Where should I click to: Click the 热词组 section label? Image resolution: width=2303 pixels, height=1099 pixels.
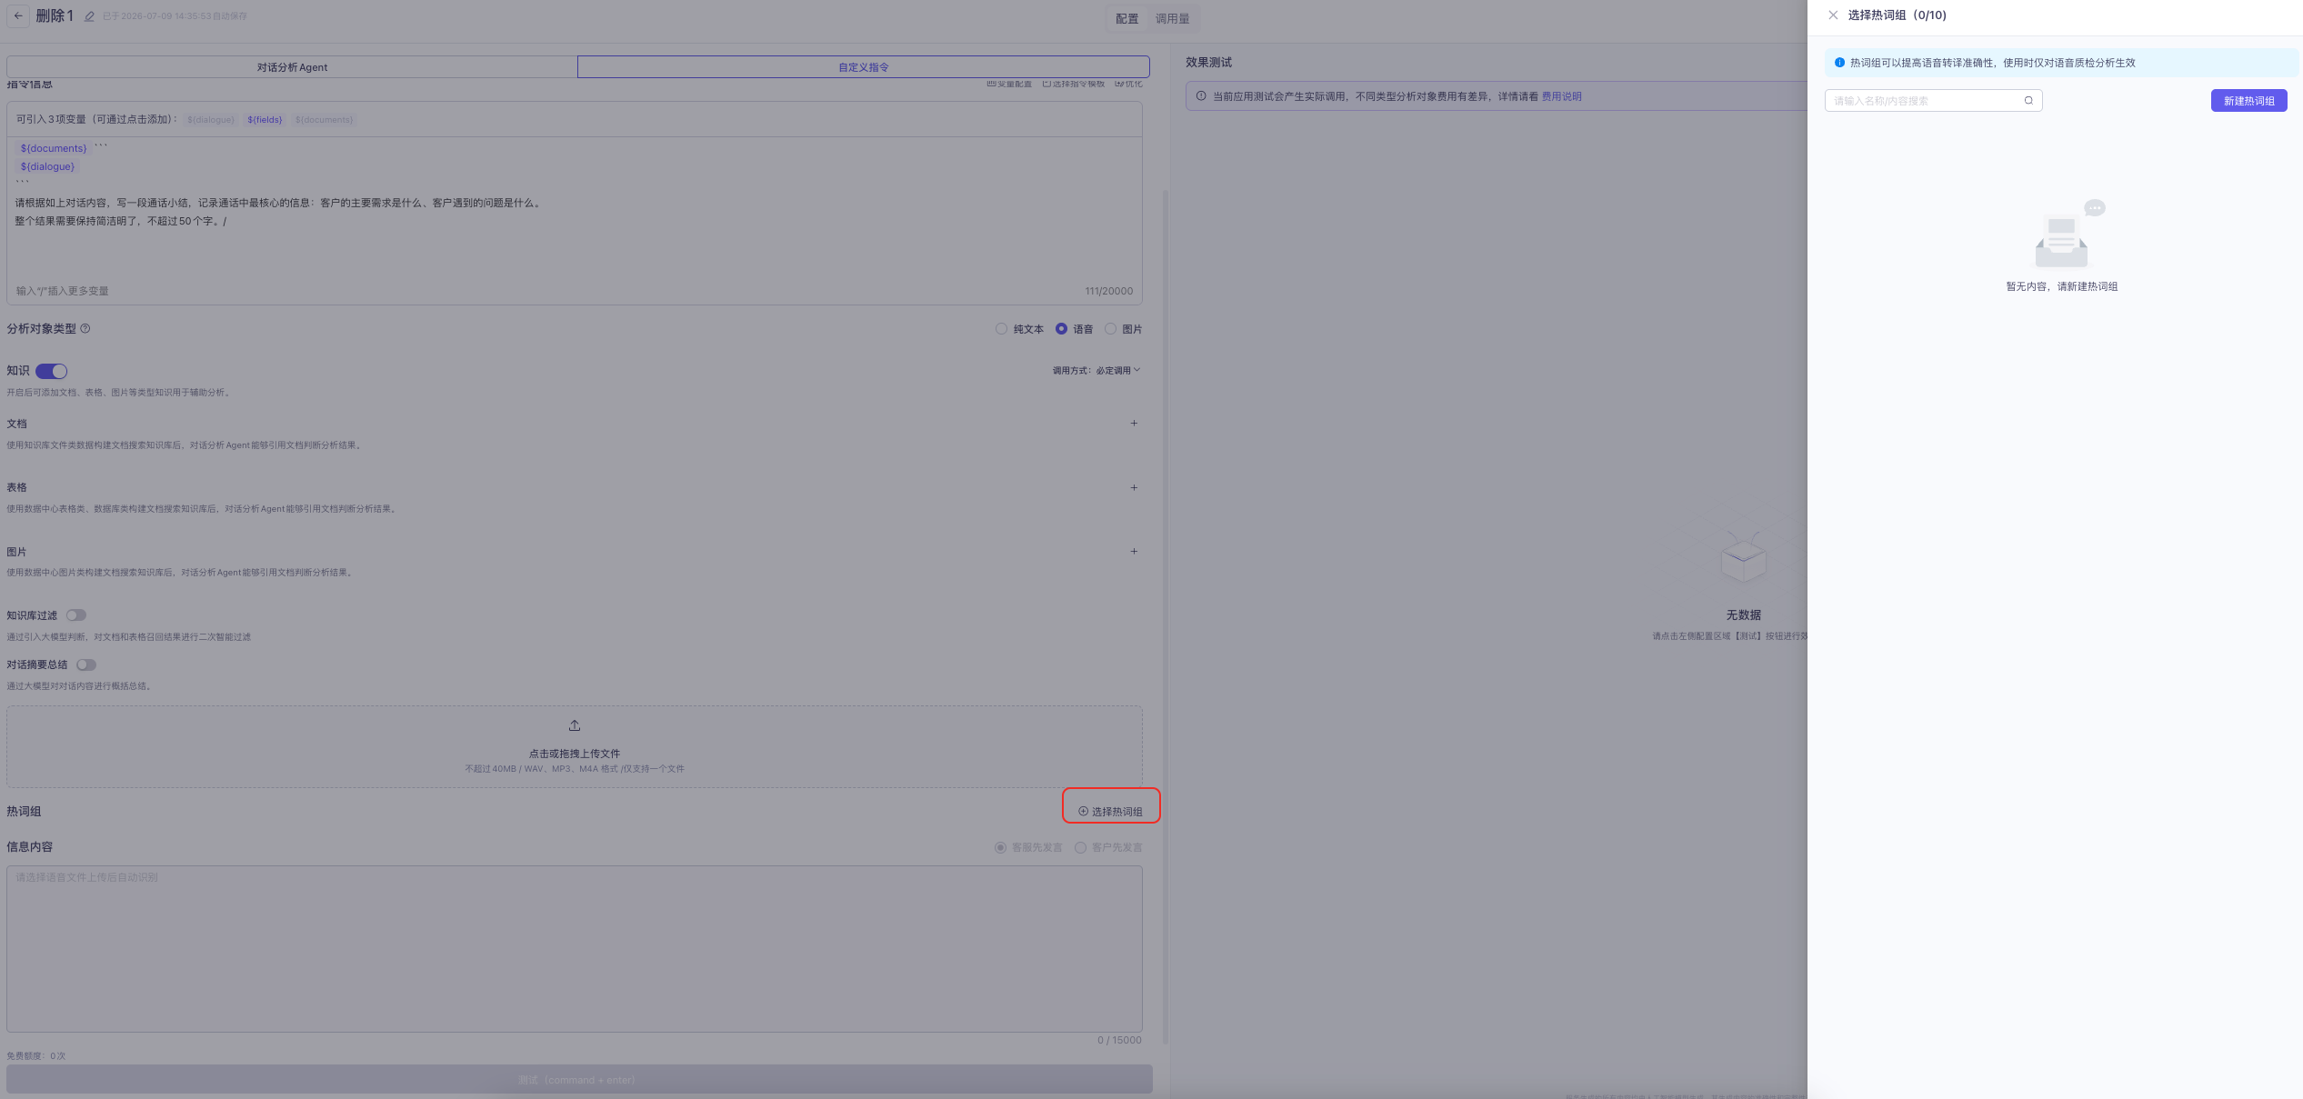24,812
